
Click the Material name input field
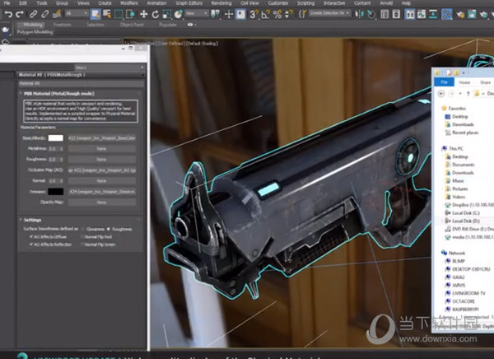[x=82, y=83]
